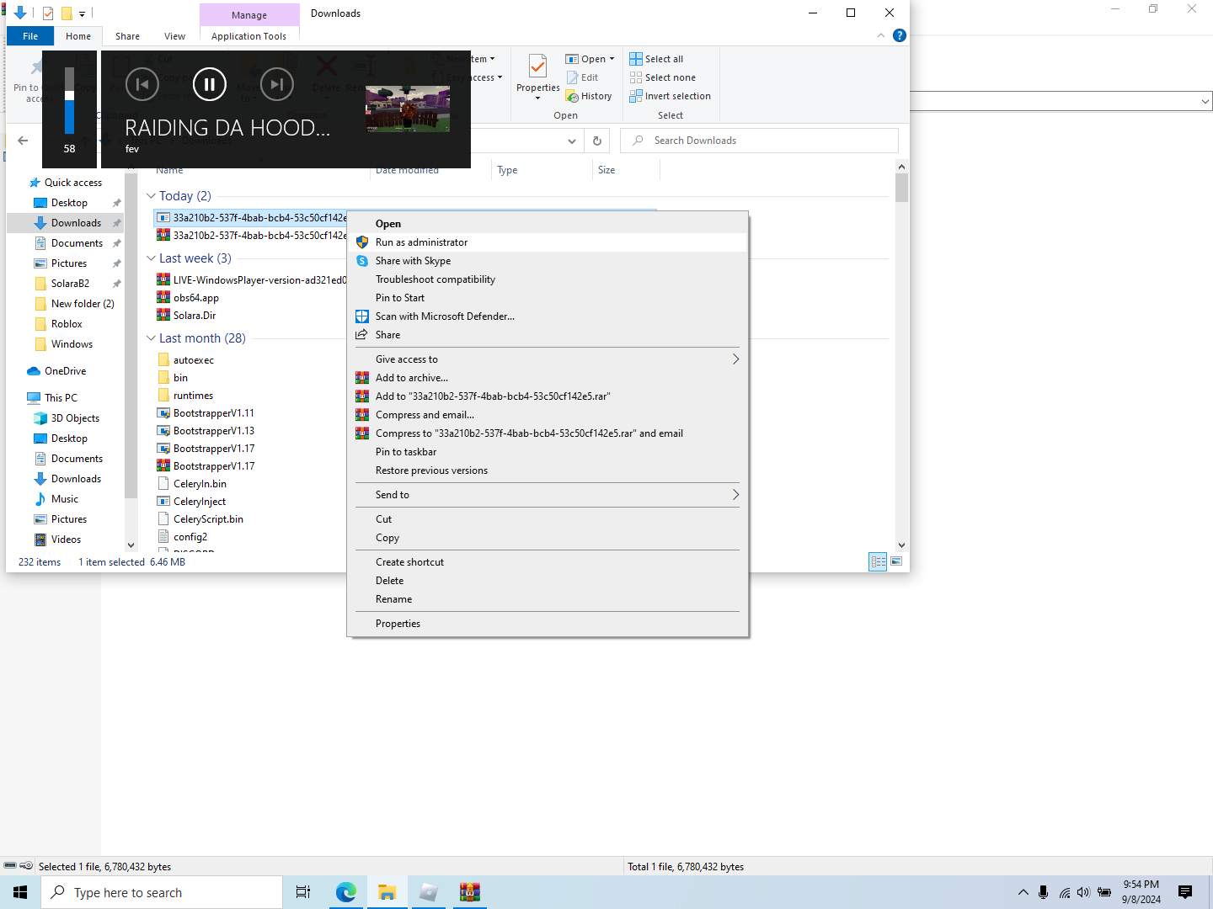Click the Search Downloads field

click(759, 141)
